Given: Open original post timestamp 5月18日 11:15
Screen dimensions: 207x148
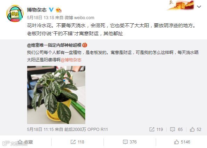Looking at the screenshot, I should pos(40,130).
